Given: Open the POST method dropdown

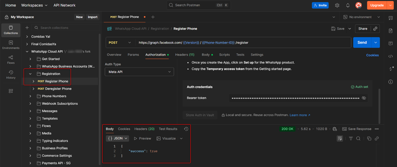Looking at the screenshot, I should tap(120, 43).
